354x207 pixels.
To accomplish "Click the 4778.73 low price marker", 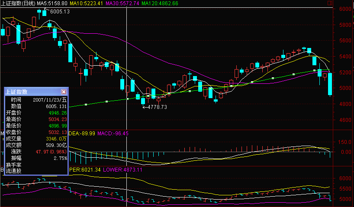I will (x=154, y=107).
